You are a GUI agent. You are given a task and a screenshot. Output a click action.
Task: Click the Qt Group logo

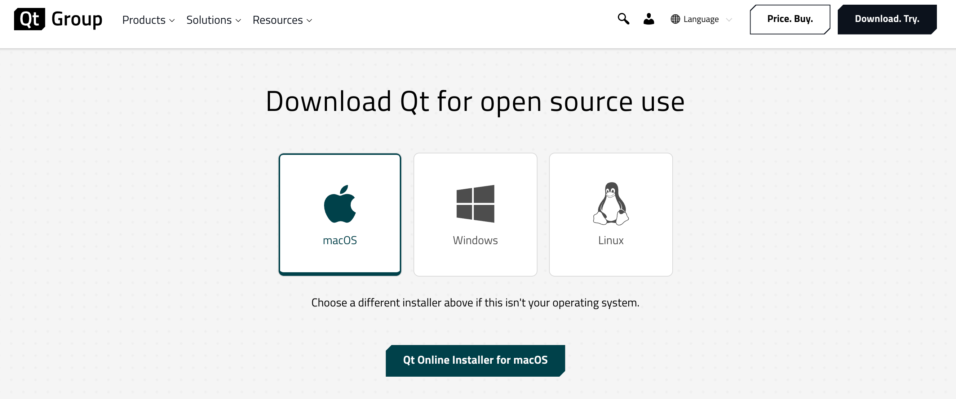click(x=58, y=19)
